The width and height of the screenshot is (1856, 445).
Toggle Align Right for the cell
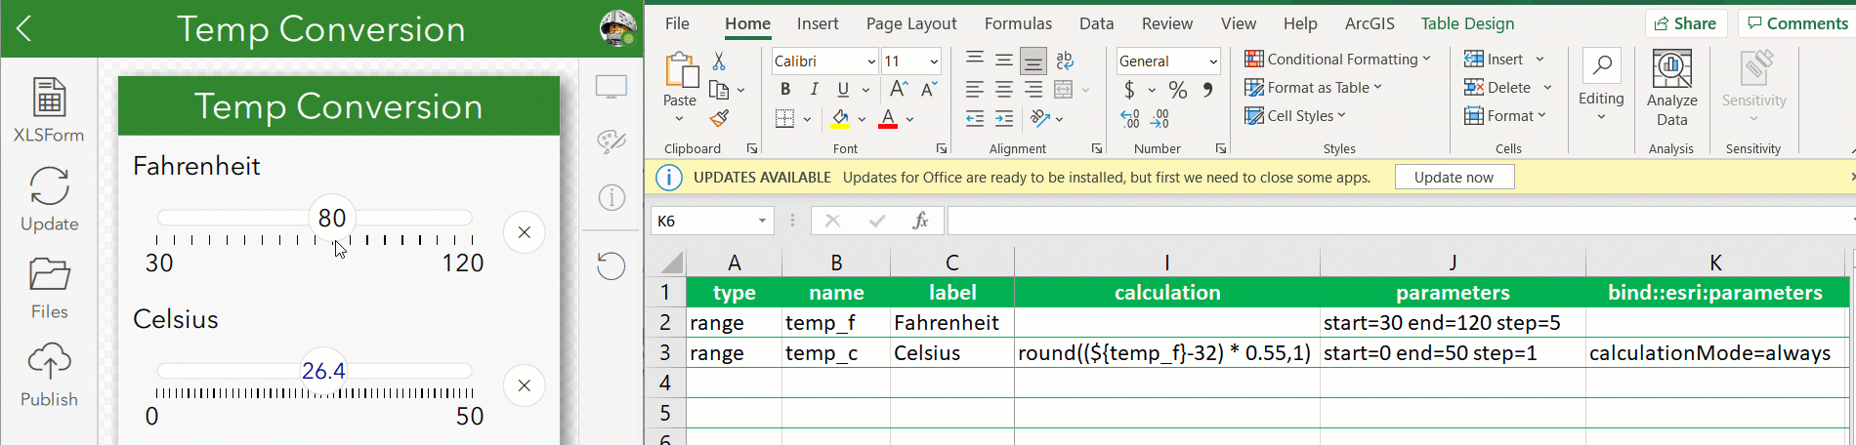tap(1033, 90)
